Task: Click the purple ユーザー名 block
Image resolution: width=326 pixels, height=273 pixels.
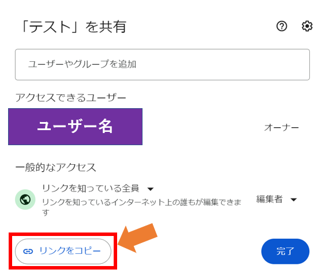Action: click(x=75, y=127)
